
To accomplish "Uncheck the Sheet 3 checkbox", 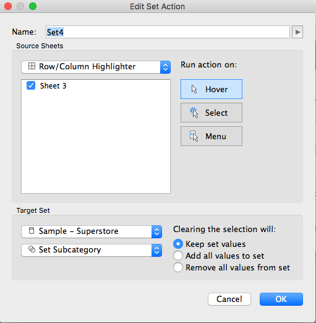I will (x=31, y=85).
